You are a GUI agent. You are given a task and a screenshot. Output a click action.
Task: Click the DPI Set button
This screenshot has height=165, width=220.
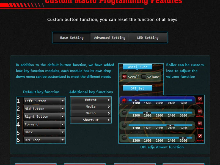(137, 88)
